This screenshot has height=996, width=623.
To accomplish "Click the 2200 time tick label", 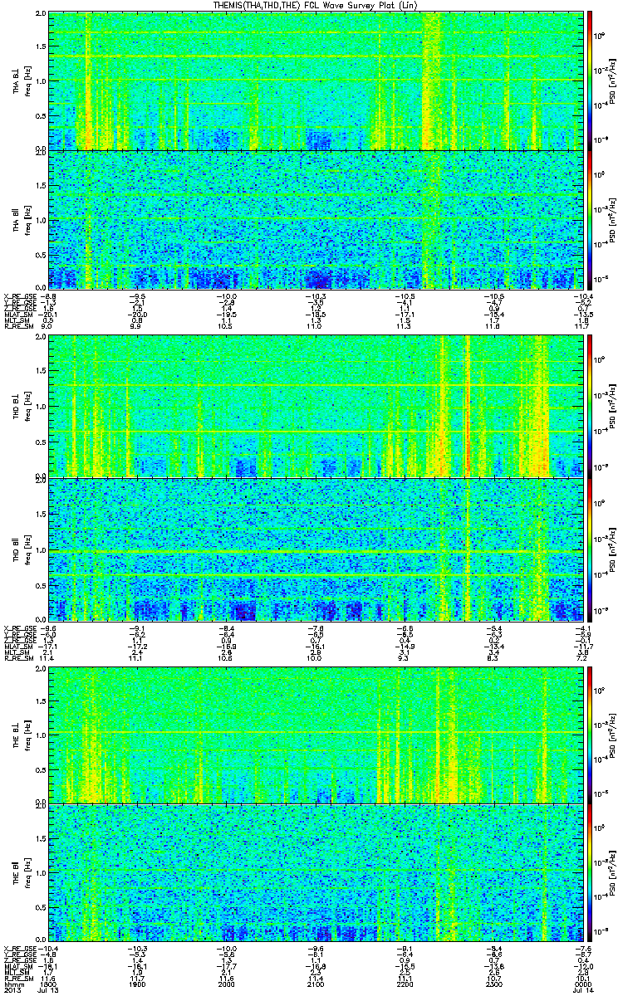I will coord(405,984).
